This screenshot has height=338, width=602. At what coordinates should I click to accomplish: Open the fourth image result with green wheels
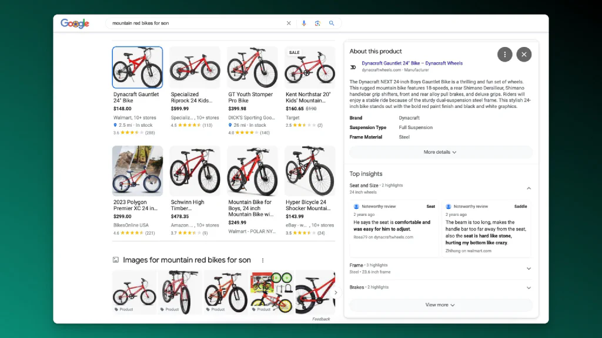tap(272, 292)
